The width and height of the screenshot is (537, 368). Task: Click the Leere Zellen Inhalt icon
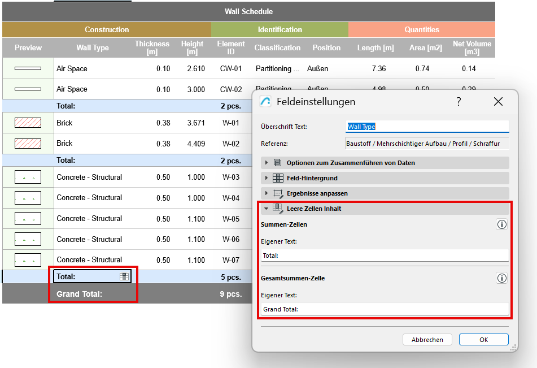coord(278,209)
